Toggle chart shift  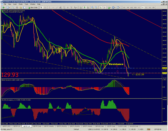coord(104,8)
